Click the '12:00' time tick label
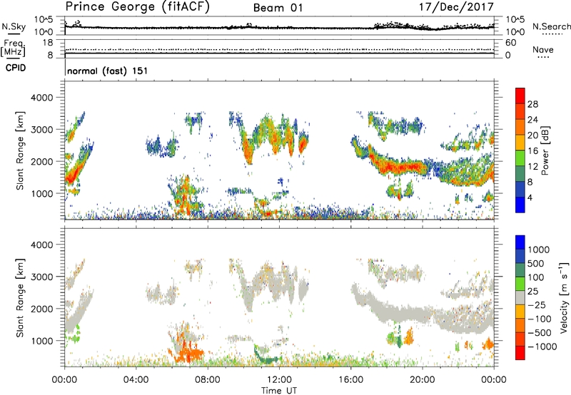571x395 pixels. pos(279,380)
